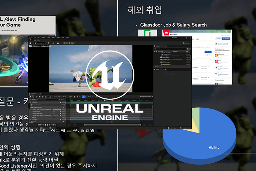Screen dimensions: 256x171
Task: Toggle the Spawned checkbox in Sequencer track
Action: 54,117
